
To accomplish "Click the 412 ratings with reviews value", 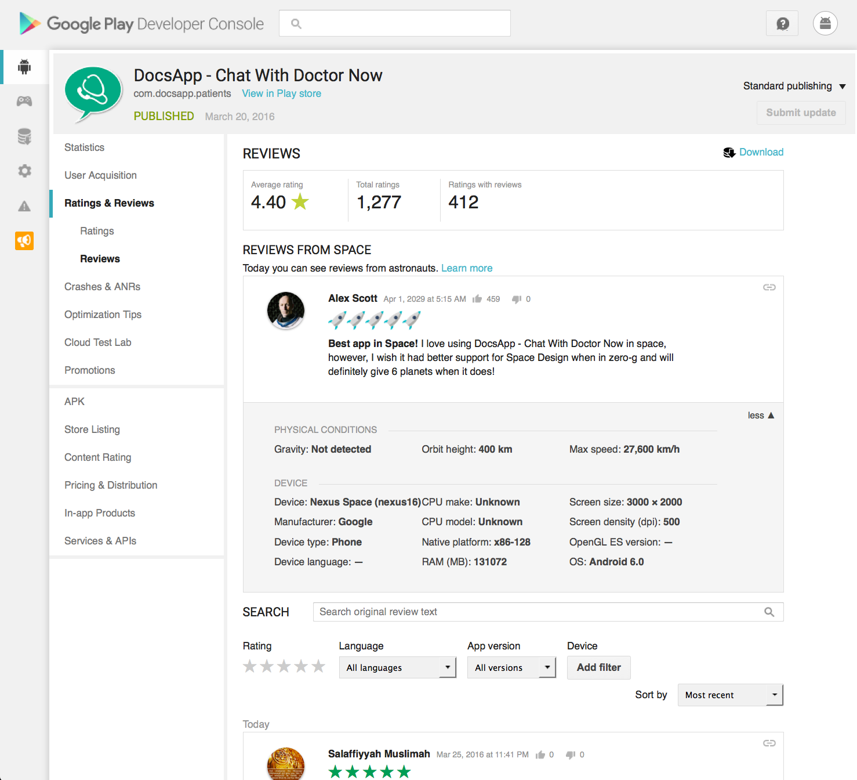I will [463, 202].
